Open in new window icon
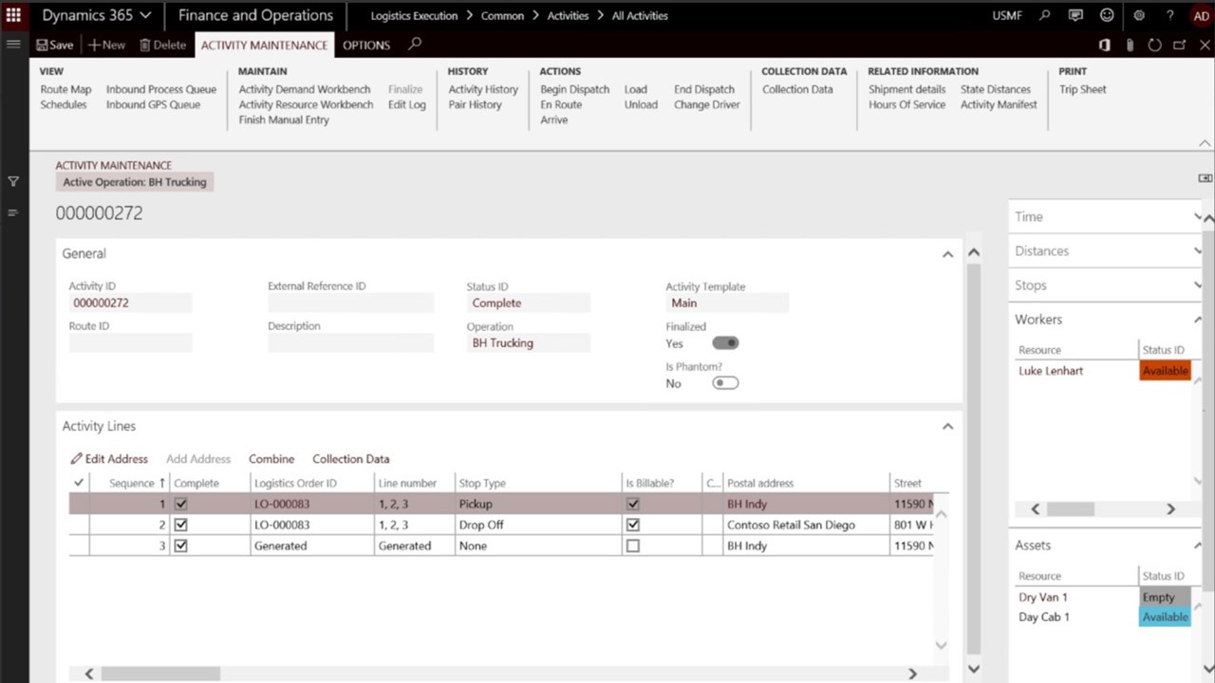The width and height of the screenshot is (1215, 683). click(x=1179, y=45)
